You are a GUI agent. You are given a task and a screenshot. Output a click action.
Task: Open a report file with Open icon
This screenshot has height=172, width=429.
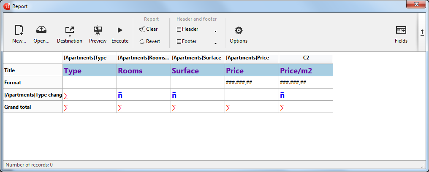click(41, 30)
